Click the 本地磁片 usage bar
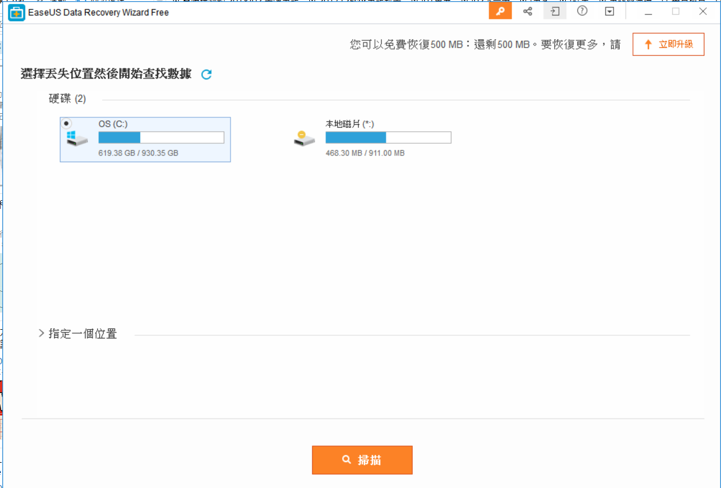Screen dimensions: 721x488 [x=388, y=138]
